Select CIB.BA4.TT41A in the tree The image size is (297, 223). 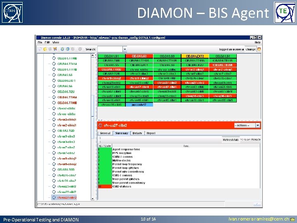point(67,64)
